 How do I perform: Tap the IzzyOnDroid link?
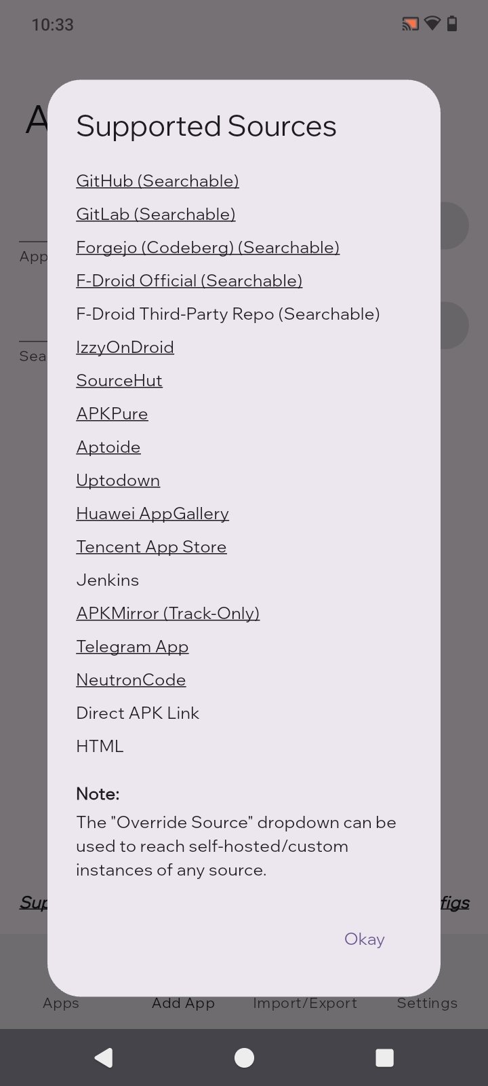click(125, 348)
